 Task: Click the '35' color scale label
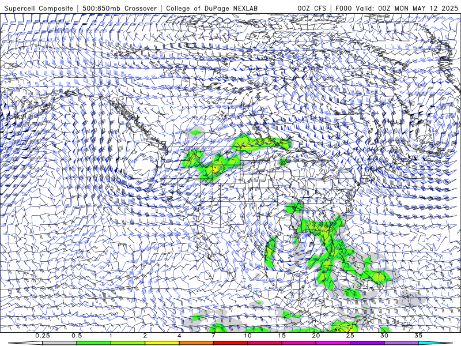click(419, 336)
